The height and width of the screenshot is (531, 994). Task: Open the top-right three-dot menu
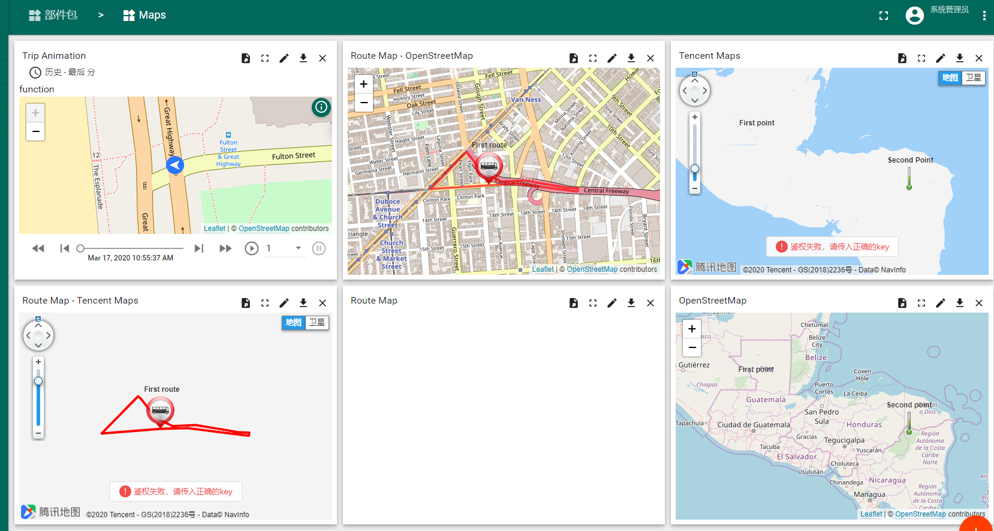point(984,16)
